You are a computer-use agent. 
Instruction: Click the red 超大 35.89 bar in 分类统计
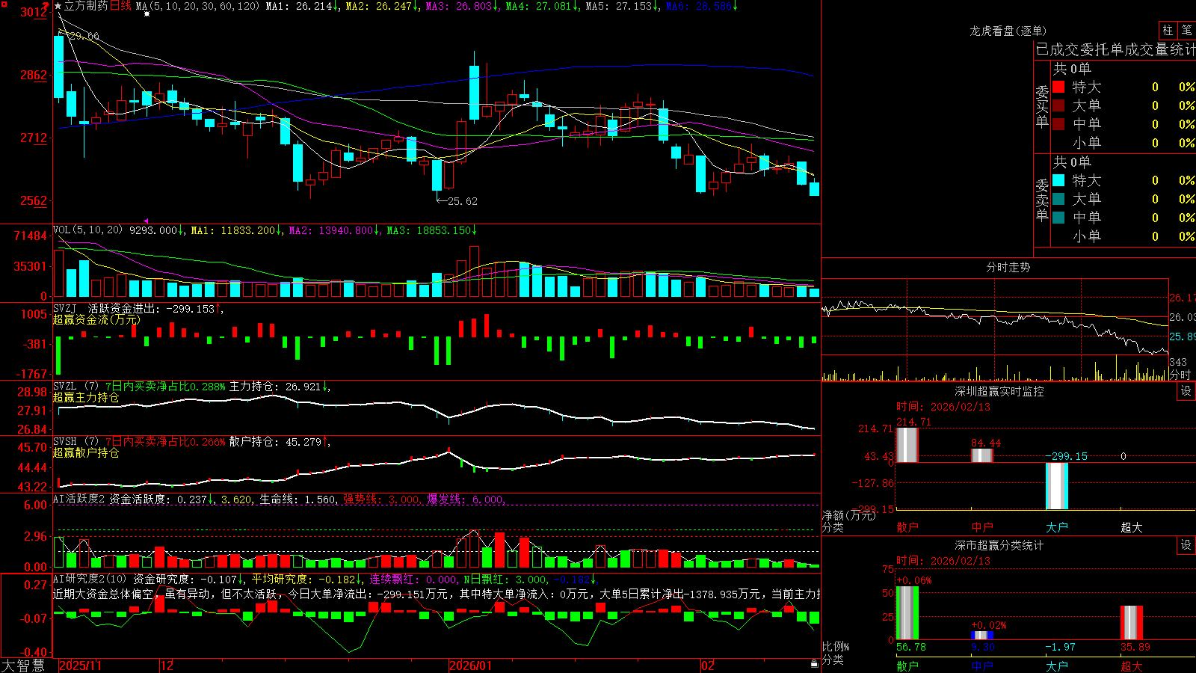[1131, 623]
